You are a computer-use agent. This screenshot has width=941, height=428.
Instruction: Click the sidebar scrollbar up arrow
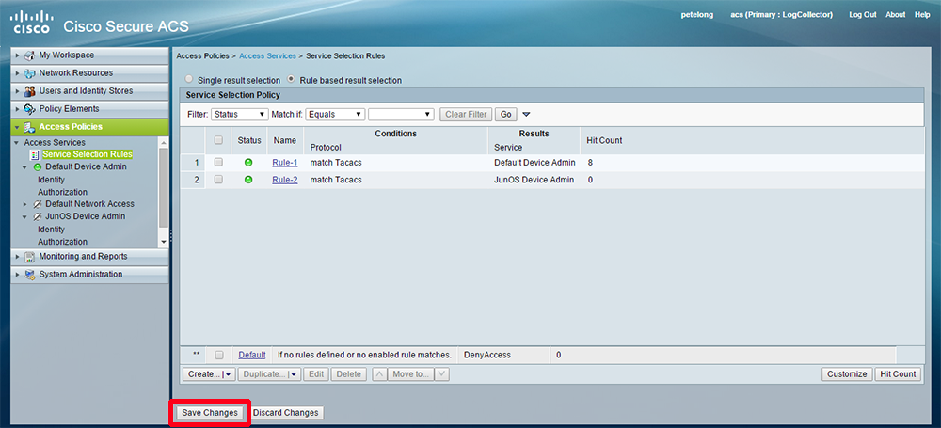(x=164, y=142)
